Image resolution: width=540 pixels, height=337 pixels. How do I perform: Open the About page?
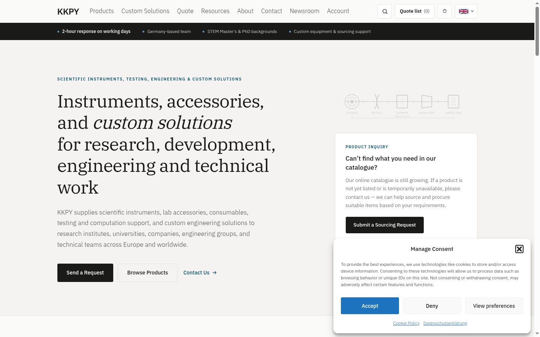245,11
